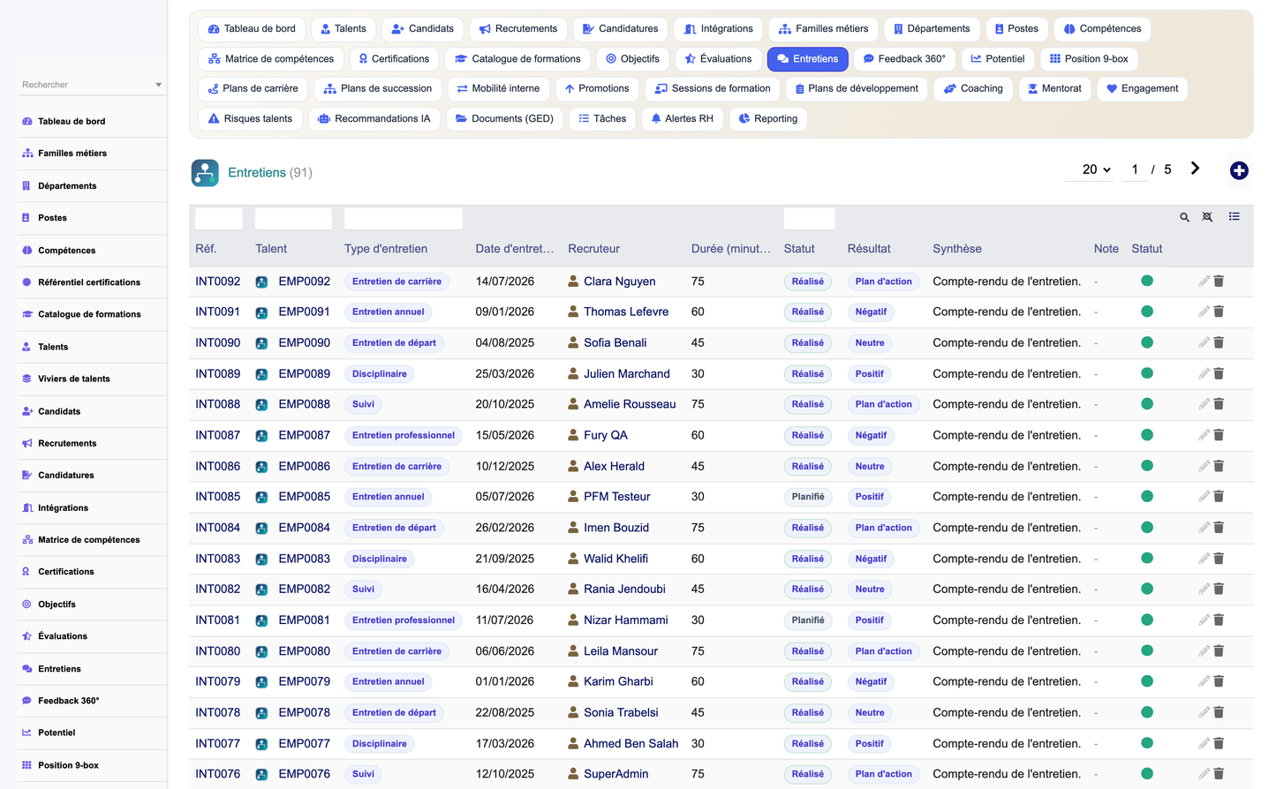Click the clear search filter icon

1207,217
